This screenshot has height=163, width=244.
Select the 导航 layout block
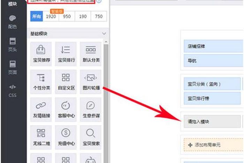[213, 61]
